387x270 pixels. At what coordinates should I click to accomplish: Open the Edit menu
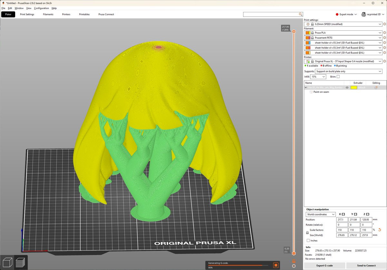tap(10, 8)
